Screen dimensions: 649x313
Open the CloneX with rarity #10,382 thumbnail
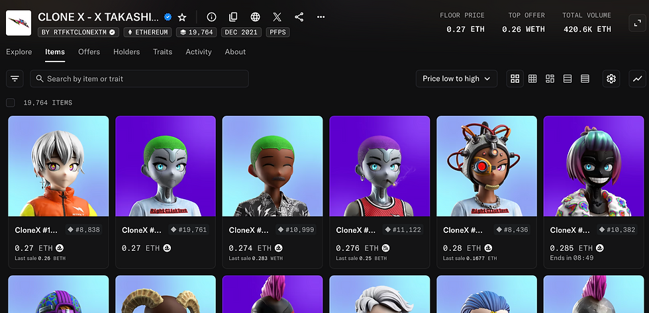[594, 166]
